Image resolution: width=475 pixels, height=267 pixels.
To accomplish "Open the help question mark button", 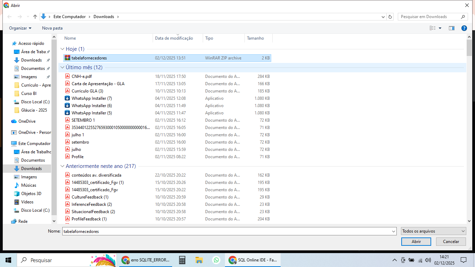I will coord(464,28).
